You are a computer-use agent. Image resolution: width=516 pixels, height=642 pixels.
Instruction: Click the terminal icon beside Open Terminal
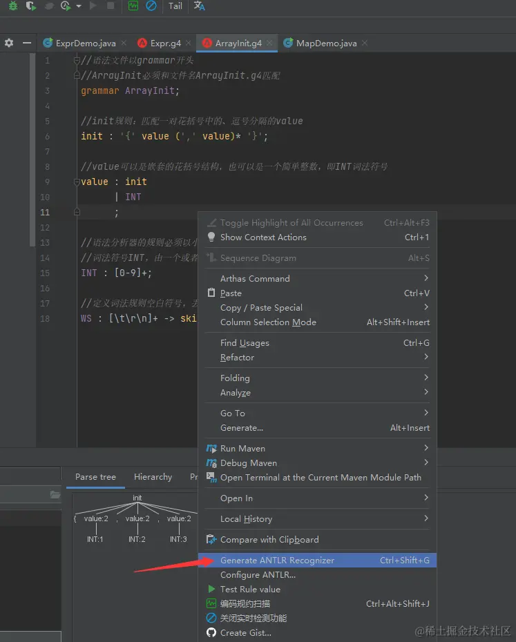tap(211, 478)
